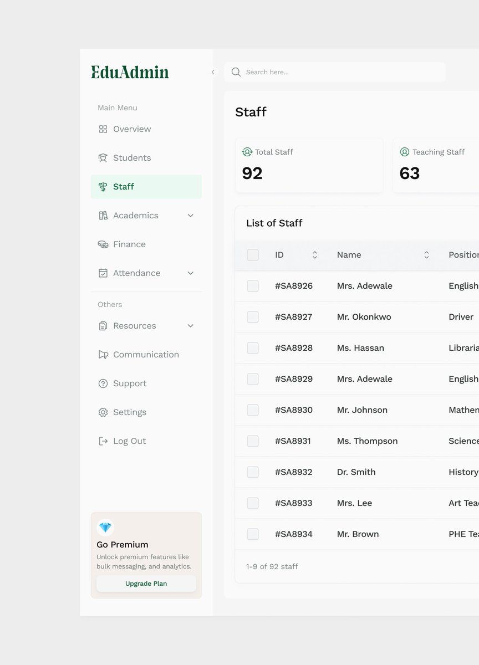Click the Name column header
The height and width of the screenshot is (665, 479).
[x=349, y=255]
